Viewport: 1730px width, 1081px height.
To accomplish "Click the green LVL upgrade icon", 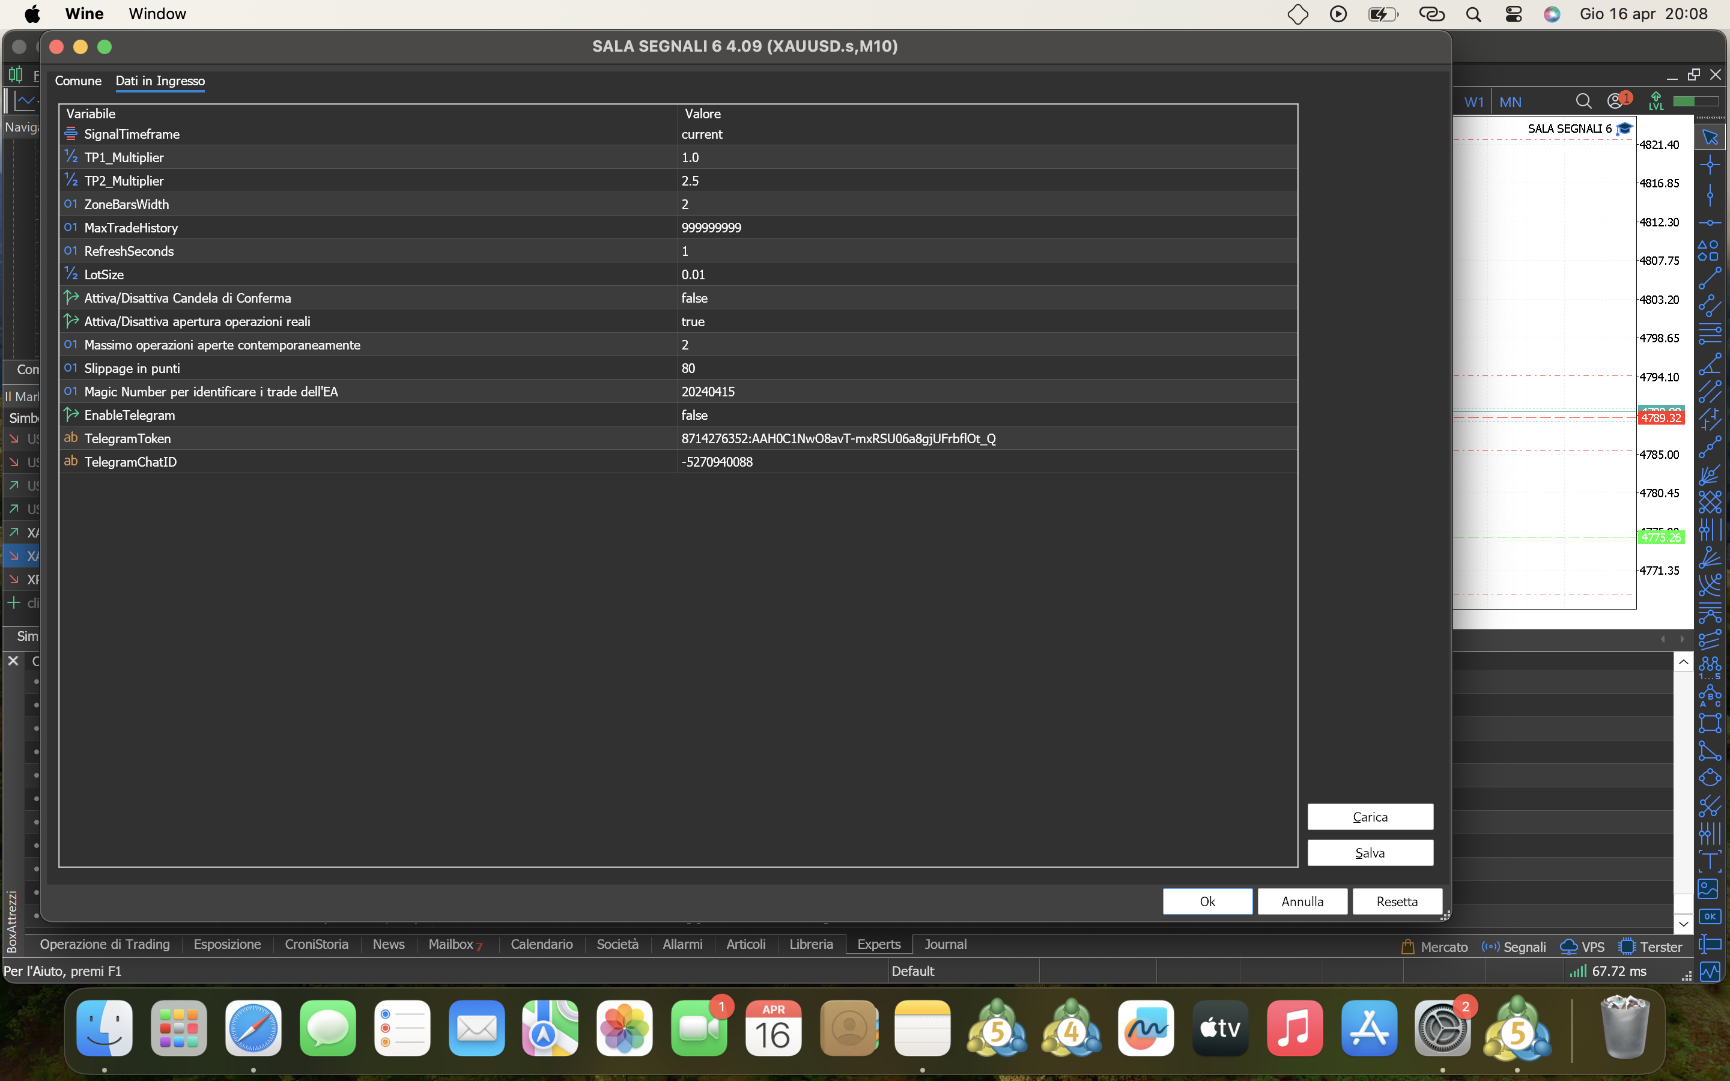I will pyautogui.click(x=1656, y=101).
